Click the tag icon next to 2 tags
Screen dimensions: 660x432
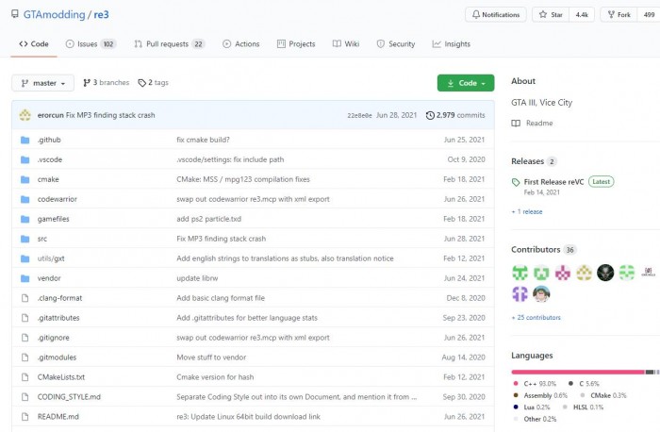[141, 83]
